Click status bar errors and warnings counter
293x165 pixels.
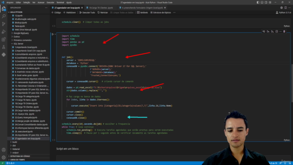click(11, 163)
